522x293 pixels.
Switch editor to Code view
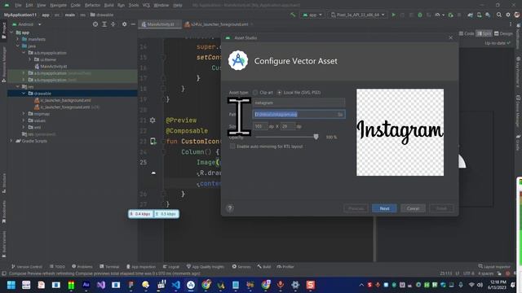coord(467,33)
